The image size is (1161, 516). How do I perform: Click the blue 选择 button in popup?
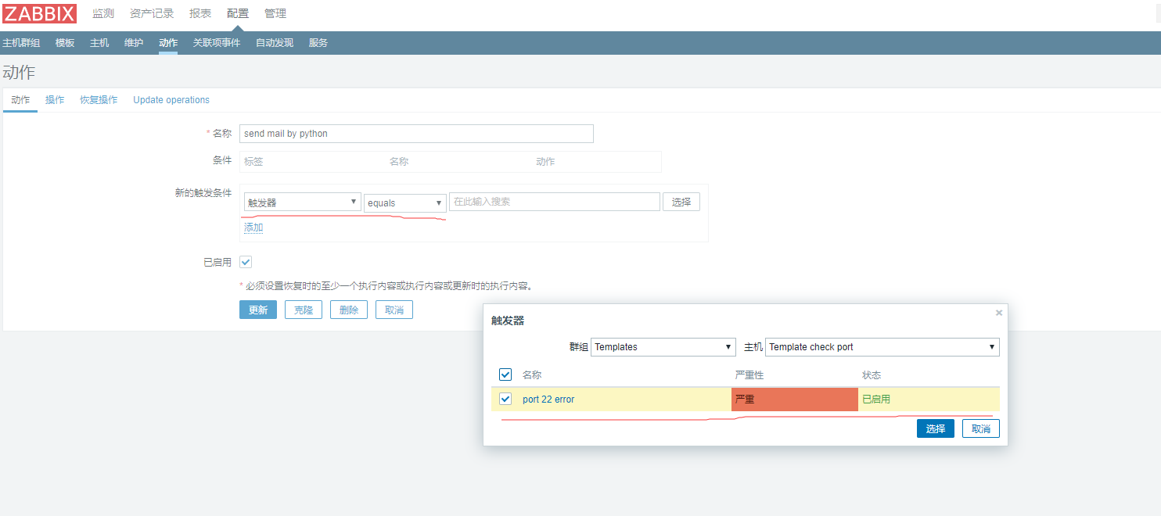(936, 428)
